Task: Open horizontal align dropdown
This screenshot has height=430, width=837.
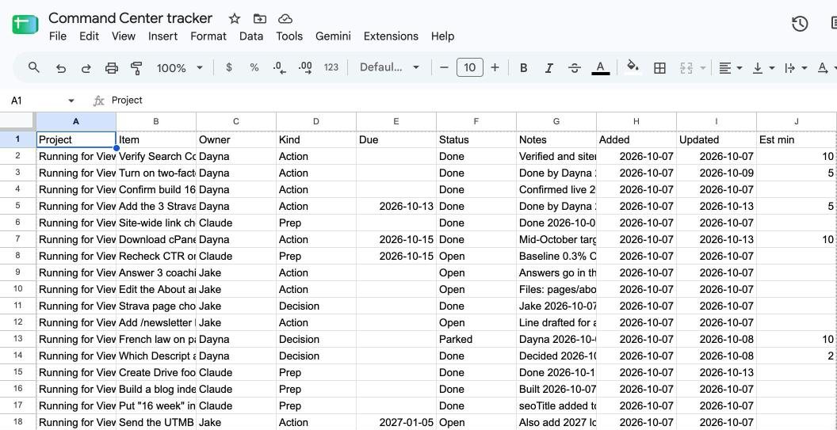Action: point(730,68)
